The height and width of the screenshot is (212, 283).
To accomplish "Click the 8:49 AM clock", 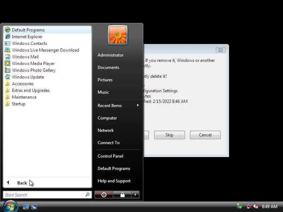I will 270,206.
